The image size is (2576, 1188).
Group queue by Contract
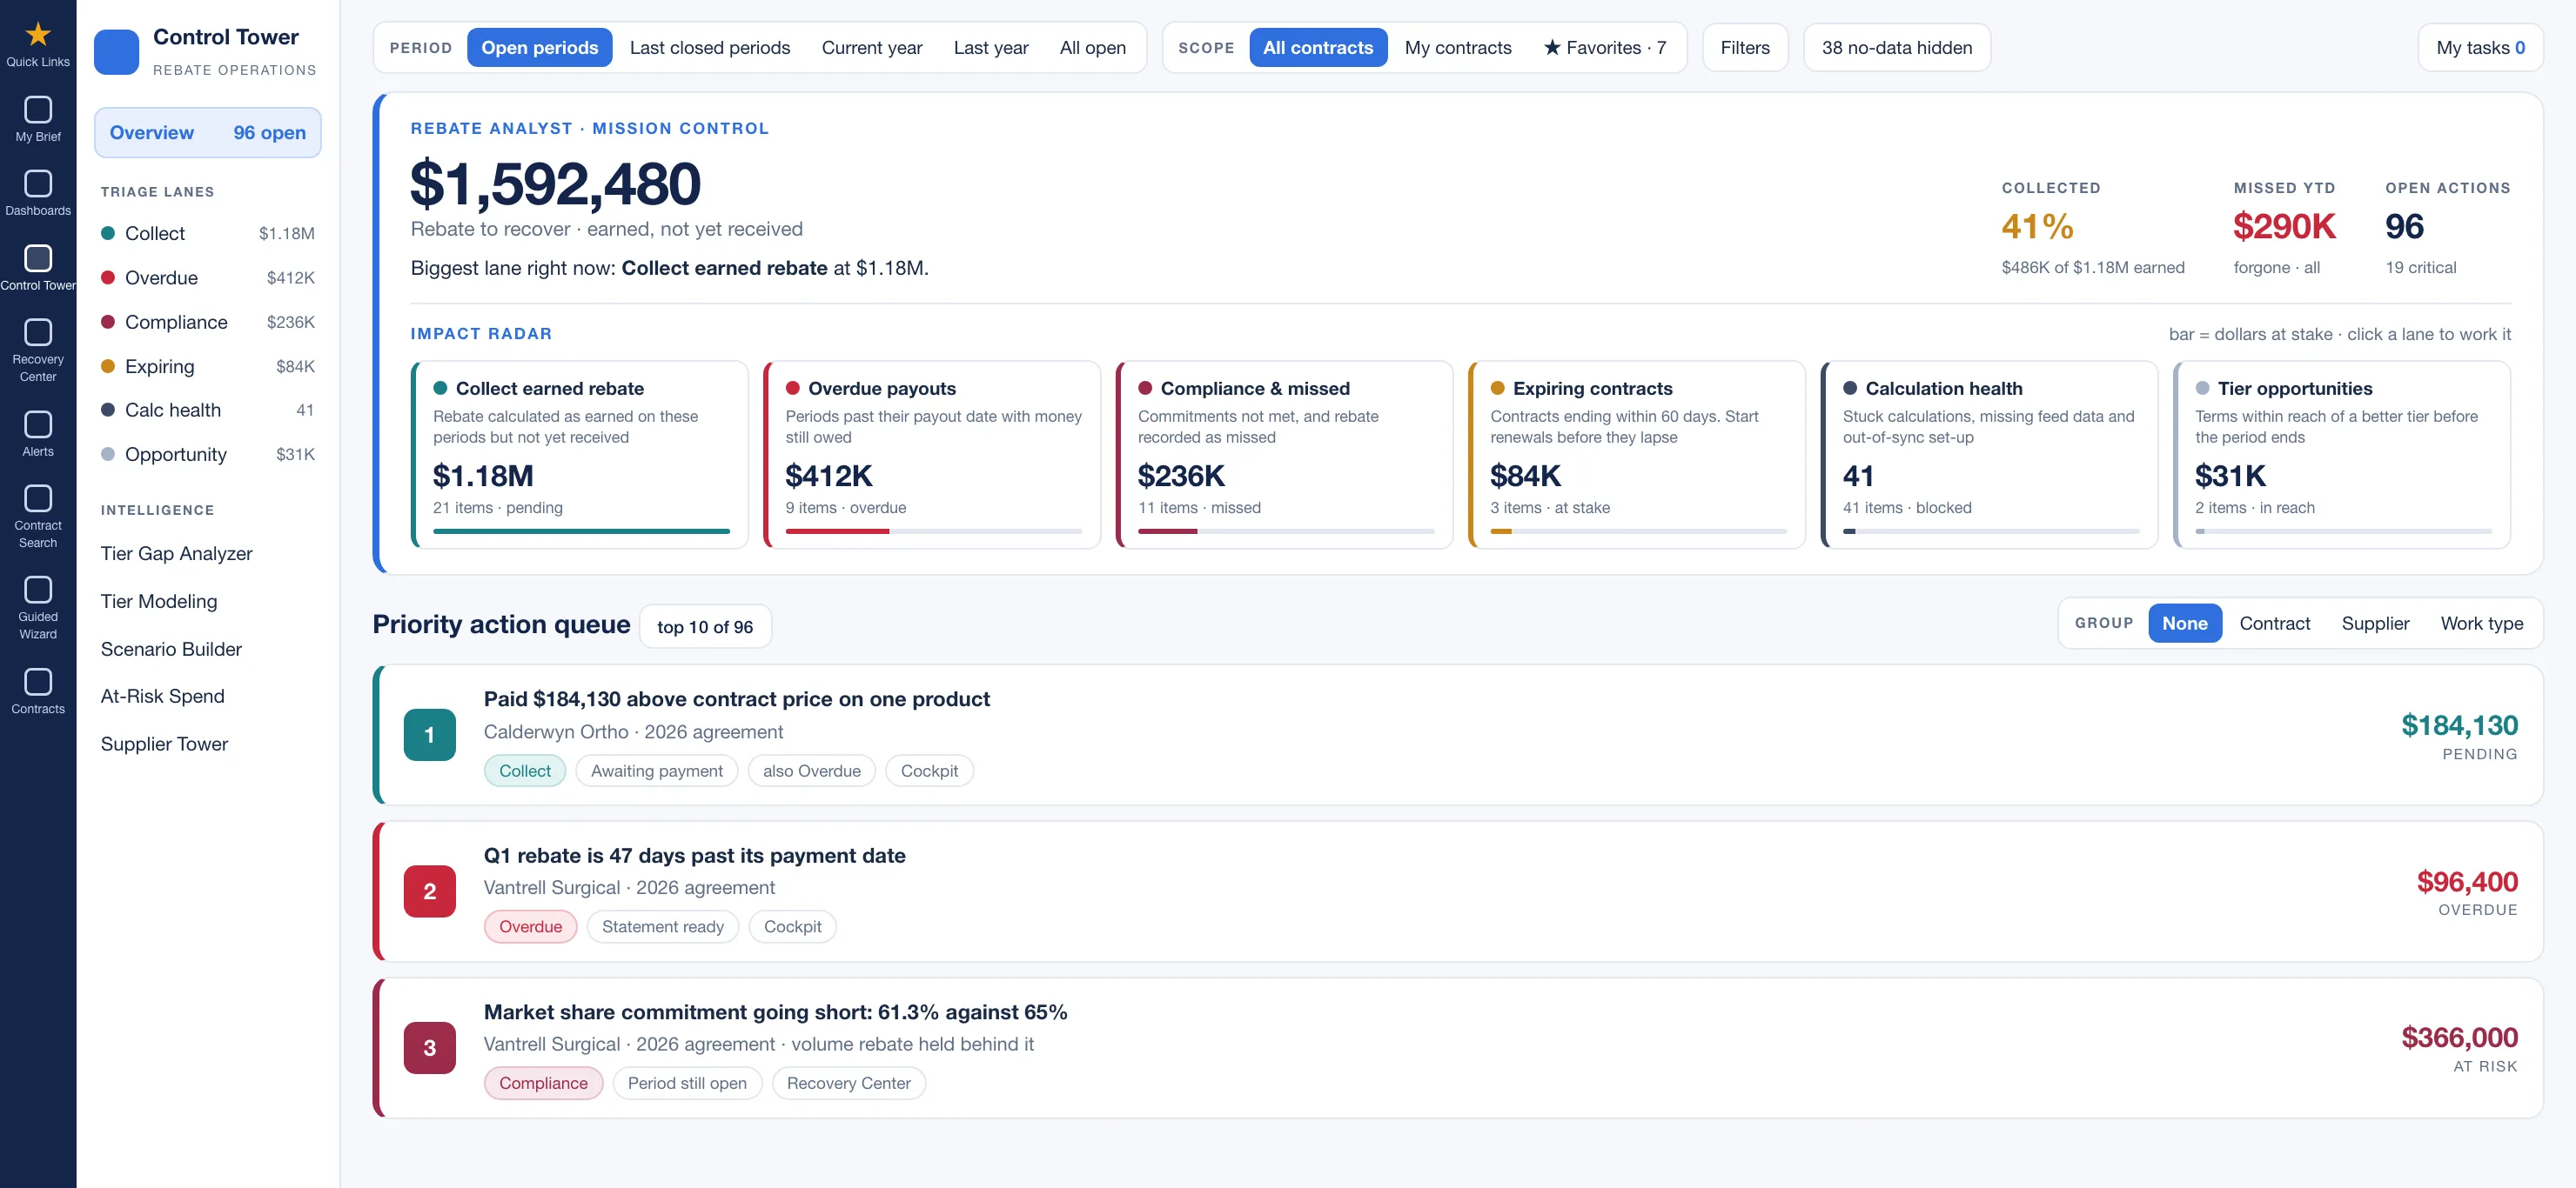(x=2274, y=624)
